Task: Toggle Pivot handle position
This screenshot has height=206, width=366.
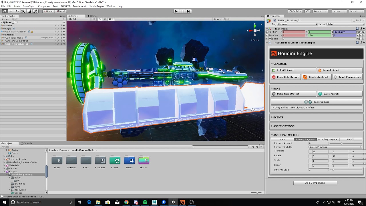Action: click(x=48, y=11)
